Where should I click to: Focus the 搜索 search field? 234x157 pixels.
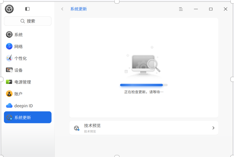[x=28, y=21]
